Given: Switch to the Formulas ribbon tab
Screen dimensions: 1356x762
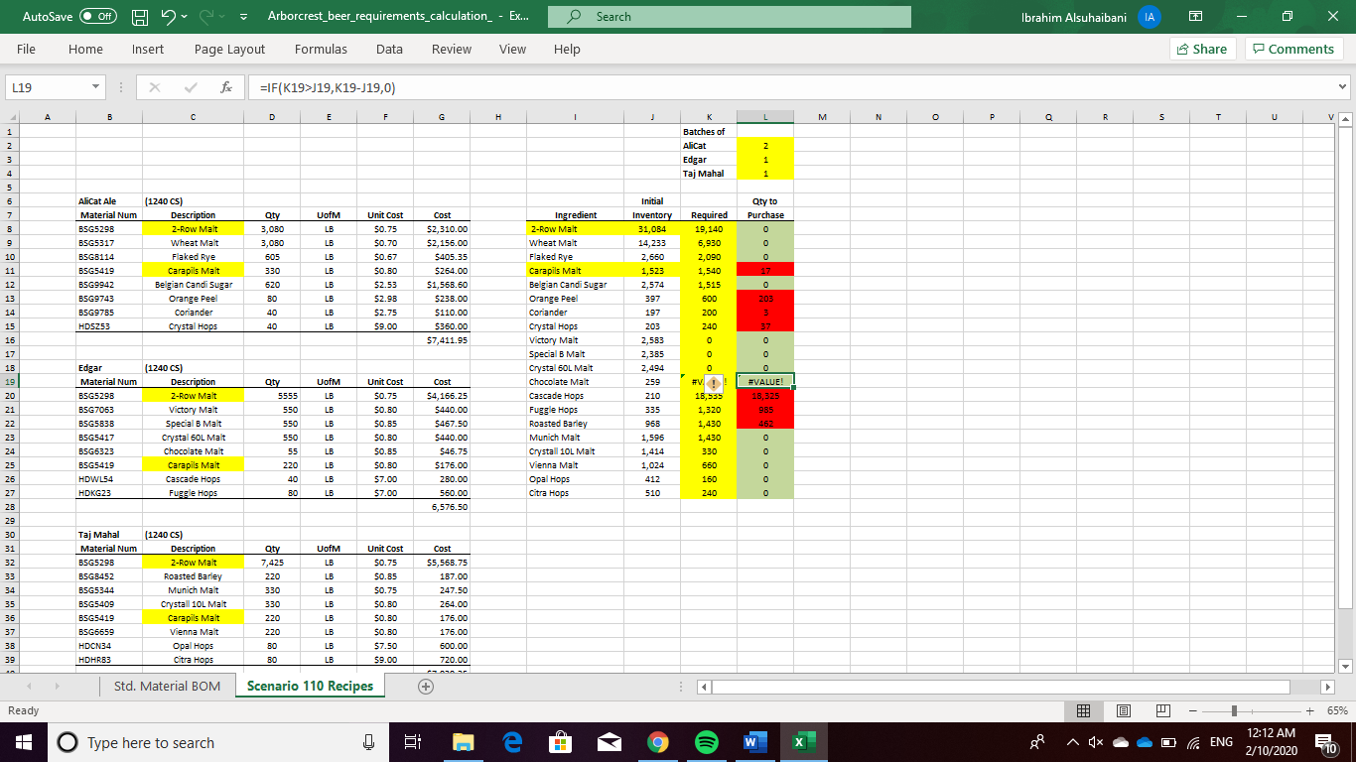Looking at the screenshot, I should coord(321,48).
